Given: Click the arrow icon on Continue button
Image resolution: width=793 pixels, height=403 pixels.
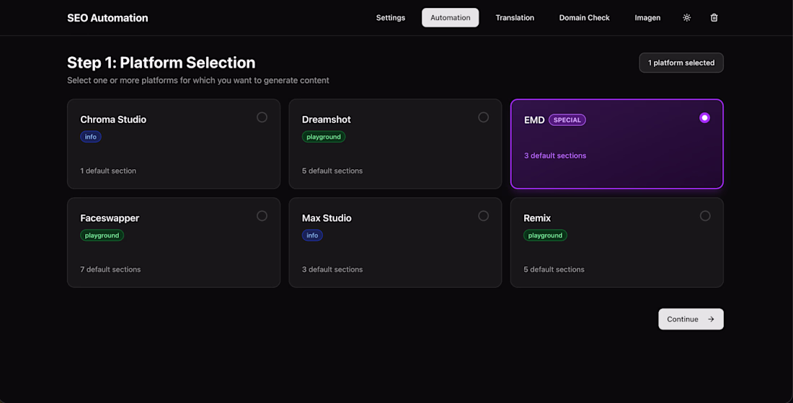Looking at the screenshot, I should coord(711,320).
